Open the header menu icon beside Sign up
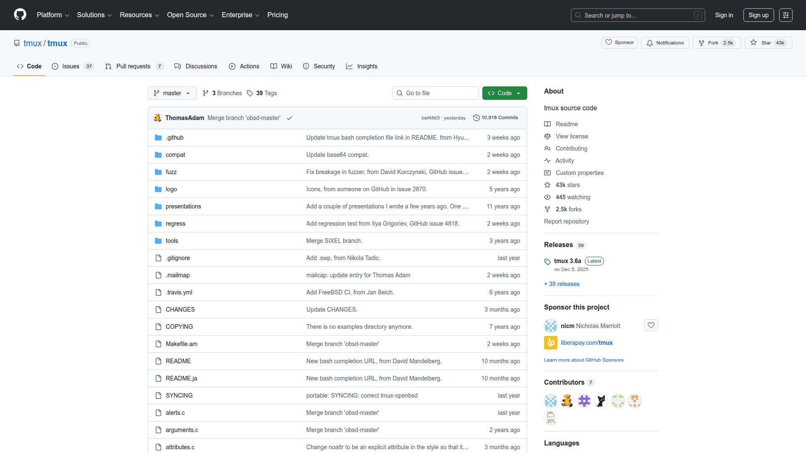Screen dimensions: 806x453 pos(786,15)
